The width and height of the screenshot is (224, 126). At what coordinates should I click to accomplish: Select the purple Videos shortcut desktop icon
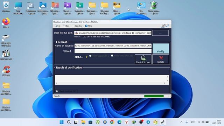tap(68, 8)
